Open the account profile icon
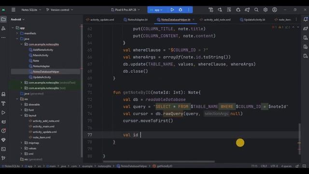The image size is (309, 174). 275,10
